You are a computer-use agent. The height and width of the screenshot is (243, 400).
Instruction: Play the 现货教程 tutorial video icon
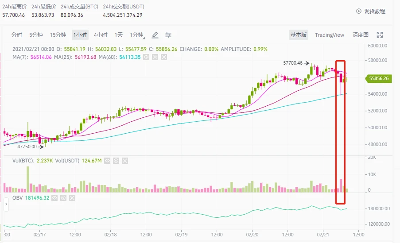[359, 11]
